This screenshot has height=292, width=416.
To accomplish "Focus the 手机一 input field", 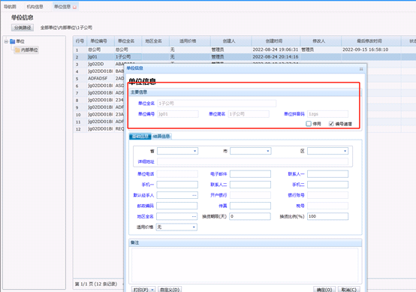I will point(177,185).
